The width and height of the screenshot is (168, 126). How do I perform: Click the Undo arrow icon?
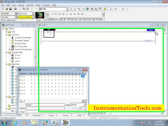click(x=32, y=9)
